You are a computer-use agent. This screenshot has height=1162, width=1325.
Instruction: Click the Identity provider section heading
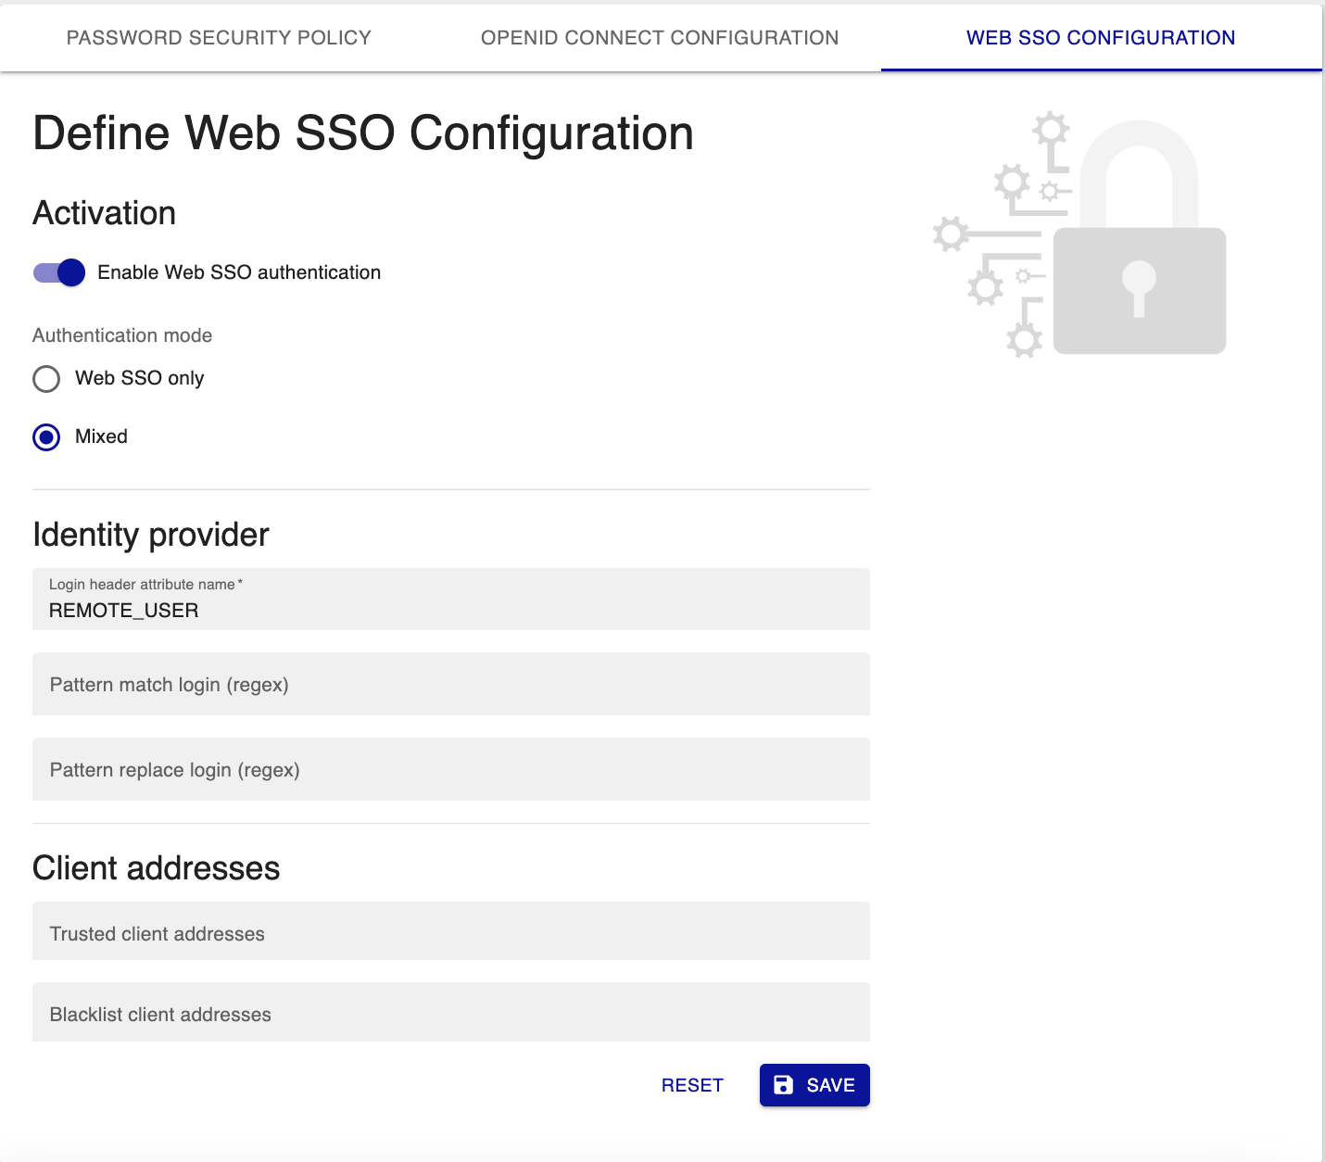[x=151, y=535]
